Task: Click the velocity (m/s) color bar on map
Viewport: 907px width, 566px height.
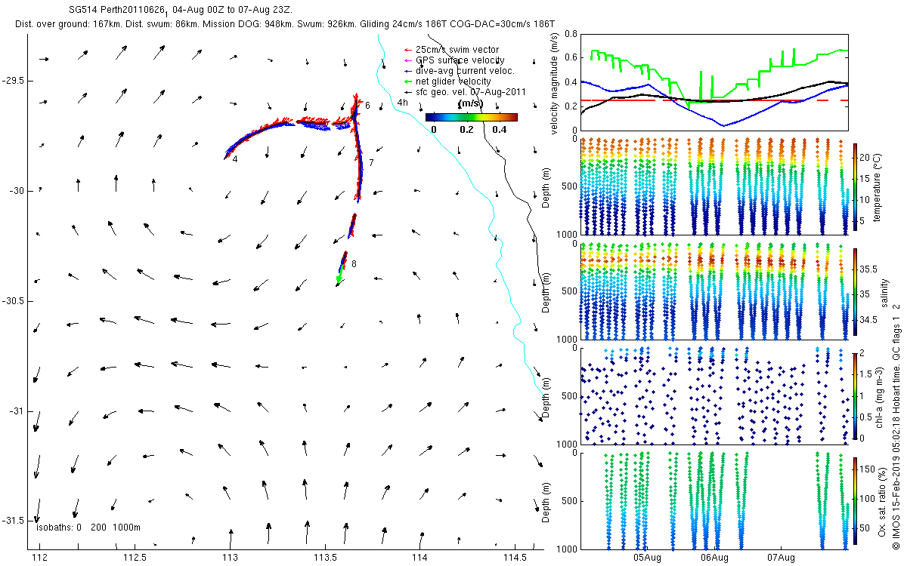Action: (x=472, y=117)
